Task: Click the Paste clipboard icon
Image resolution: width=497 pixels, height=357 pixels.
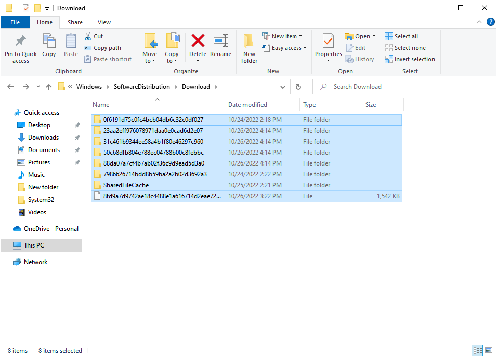Action: 71,41
